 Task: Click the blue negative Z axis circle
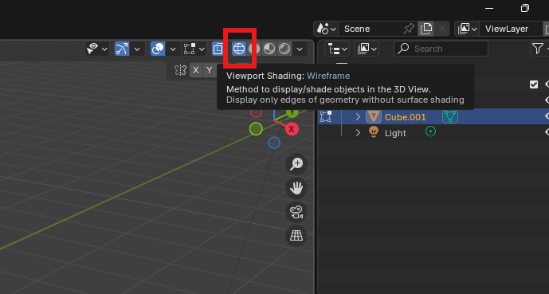(x=274, y=143)
